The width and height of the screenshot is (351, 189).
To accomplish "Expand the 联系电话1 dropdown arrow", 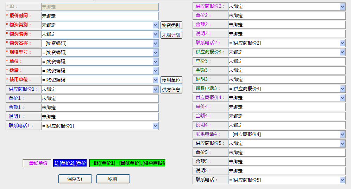I will point(155,126).
